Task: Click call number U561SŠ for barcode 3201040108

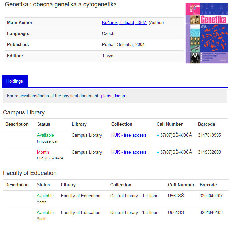Action: click(x=176, y=212)
